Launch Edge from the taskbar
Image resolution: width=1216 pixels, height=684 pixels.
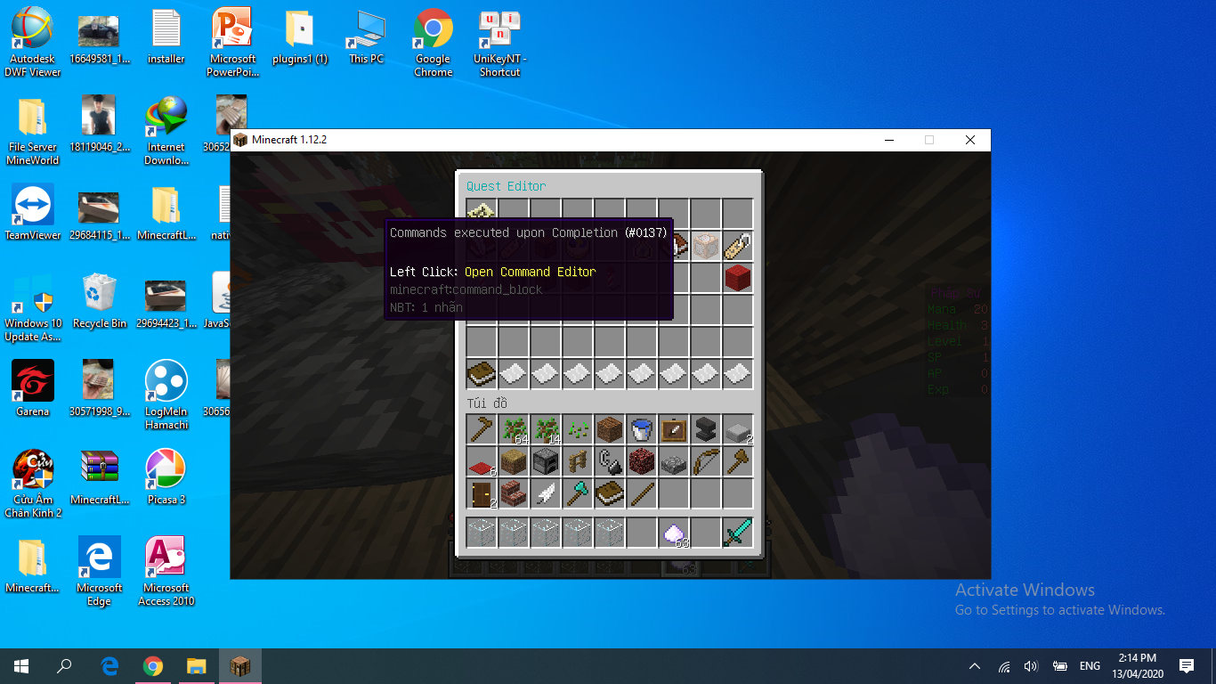[x=110, y=666]
